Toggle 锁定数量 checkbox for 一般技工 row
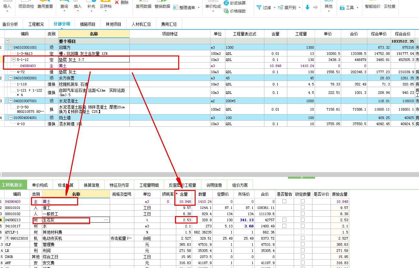Image resolution: width=419 pixels, height=268 pixels. pyautogui.click(x=303, y=213)
